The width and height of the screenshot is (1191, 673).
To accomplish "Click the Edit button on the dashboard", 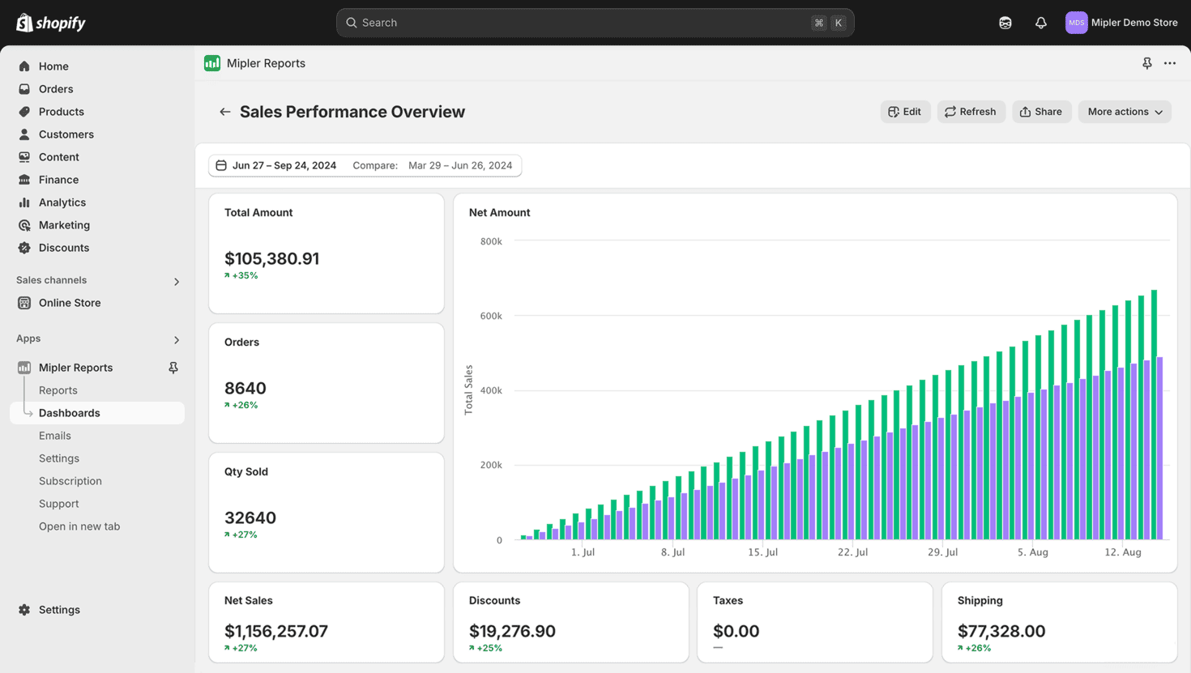I will pos(905,111).
